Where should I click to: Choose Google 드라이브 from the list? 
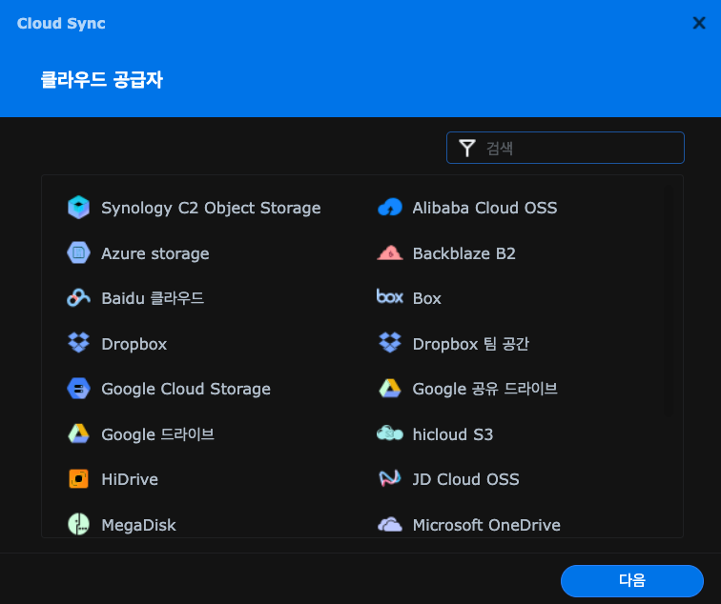click(x=157, y=434)
